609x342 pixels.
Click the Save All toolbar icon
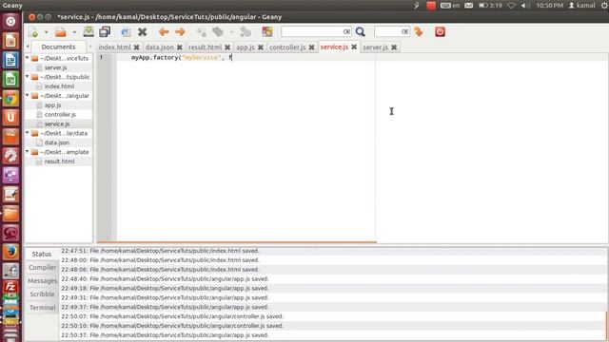coord(105,31)
